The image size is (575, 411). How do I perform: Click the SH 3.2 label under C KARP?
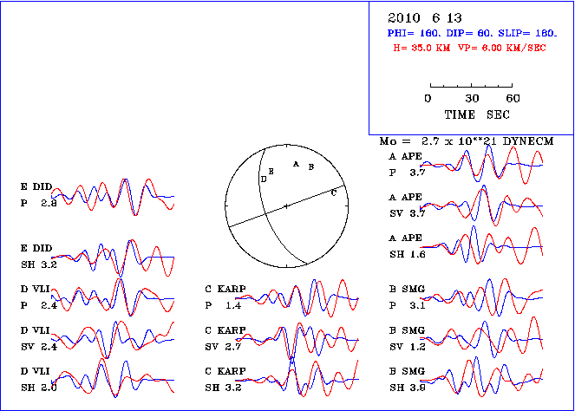223,388
